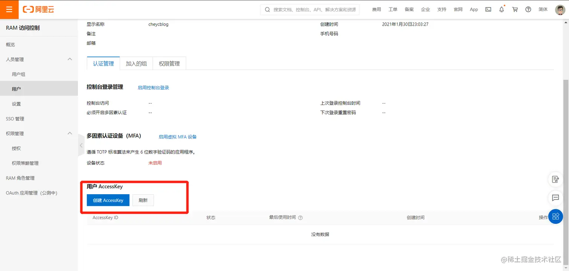Open App in the top navigation
The image size is (569, 271).
pos(474,9)
